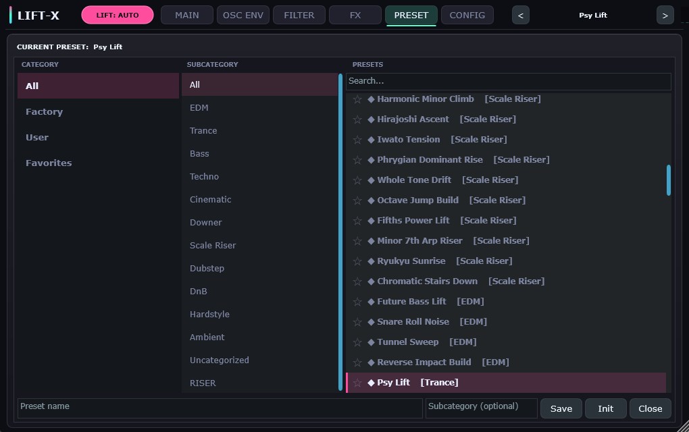Select the RISER subcategory
Screen dimensions: 689x432
coord(259,383)
